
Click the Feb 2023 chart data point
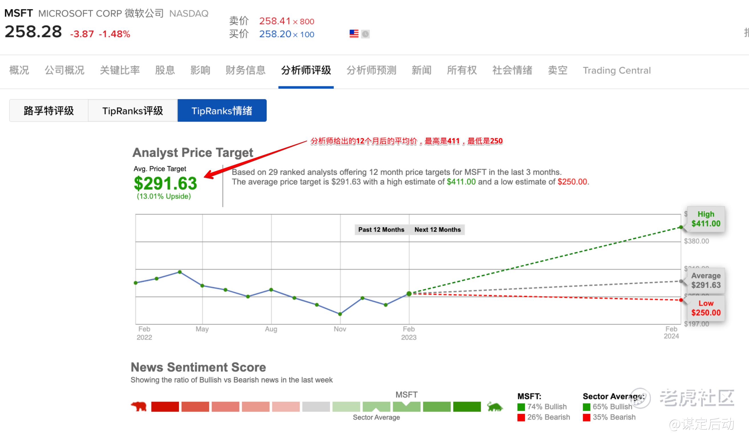click(x=409, y=294)
